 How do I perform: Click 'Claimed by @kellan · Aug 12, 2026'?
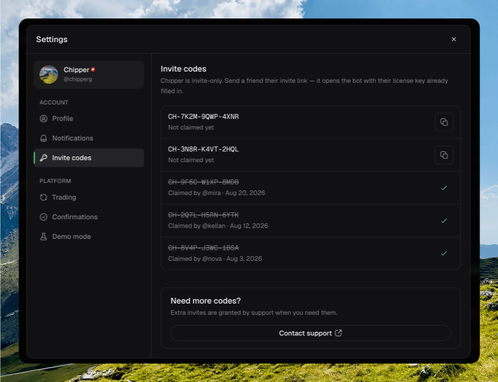[x=218, y=226]
